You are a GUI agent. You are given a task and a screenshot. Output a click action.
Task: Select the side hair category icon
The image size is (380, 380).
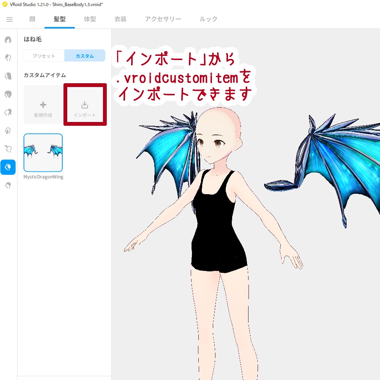[8, 94]
